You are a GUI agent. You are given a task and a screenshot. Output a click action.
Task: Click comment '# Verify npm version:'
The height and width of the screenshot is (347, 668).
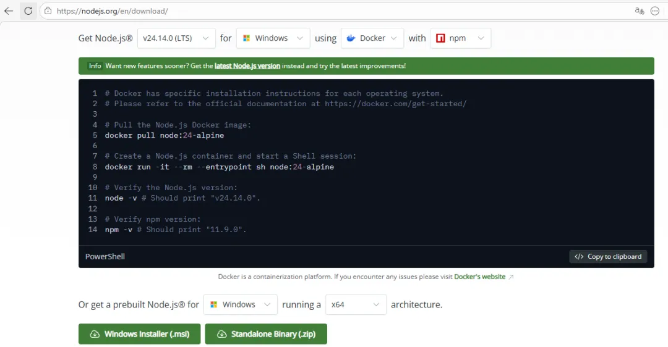pyautogui.click(x=153, y=219)
